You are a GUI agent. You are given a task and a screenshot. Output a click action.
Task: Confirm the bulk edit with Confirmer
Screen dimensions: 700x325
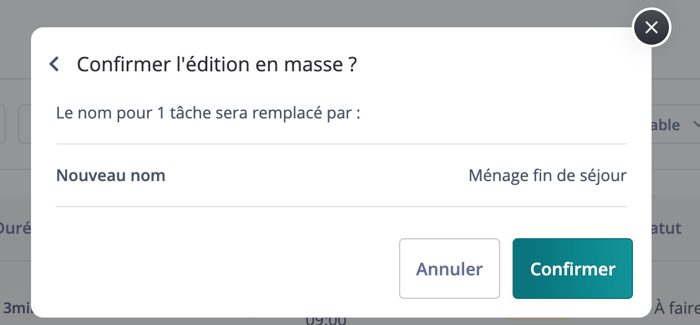[572, 269]
